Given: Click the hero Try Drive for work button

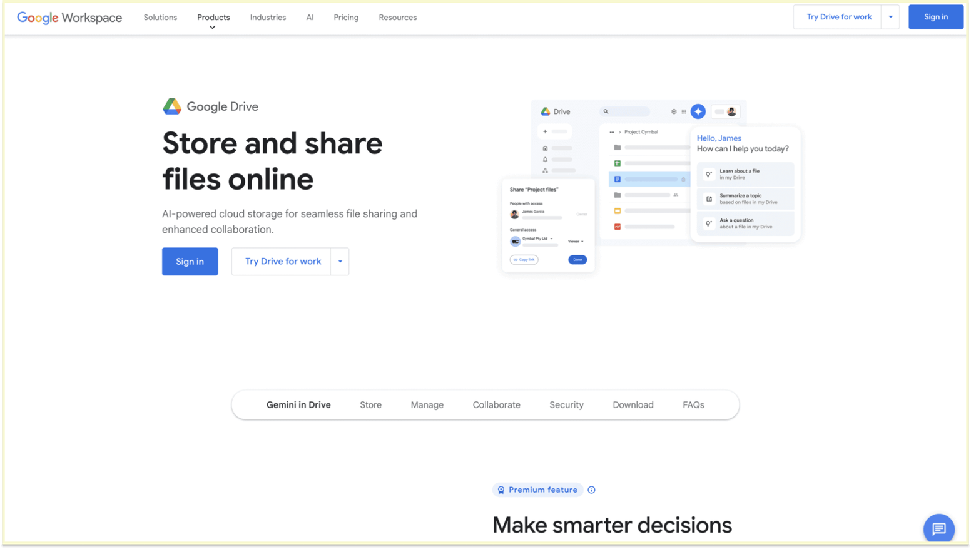Looking at the screenshot, I should 282,262.
